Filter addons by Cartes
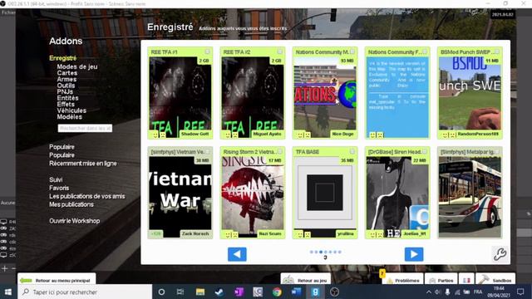Image resolution: width=532 pixels, height=299 pixels. pos(67,73)
